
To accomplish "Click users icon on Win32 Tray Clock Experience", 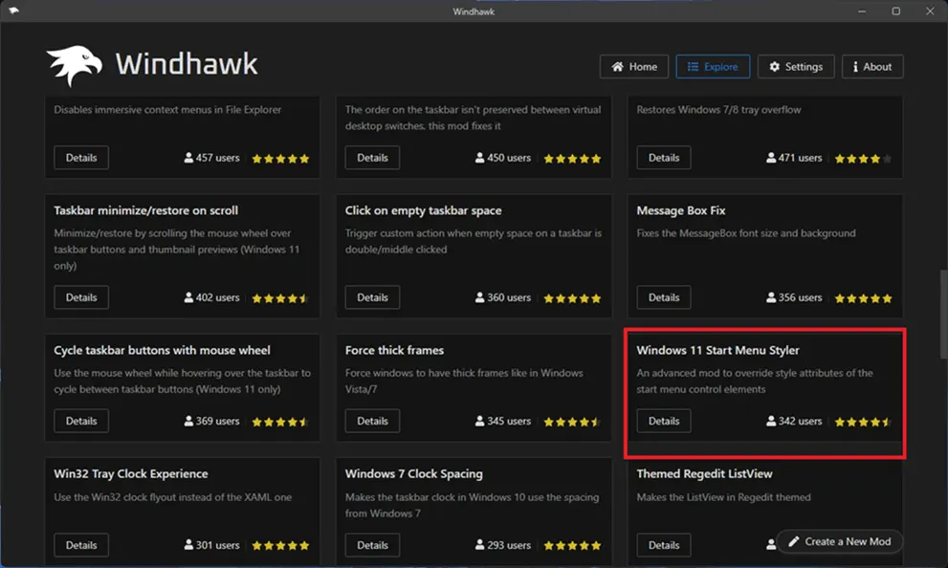I will pos(188,545).
